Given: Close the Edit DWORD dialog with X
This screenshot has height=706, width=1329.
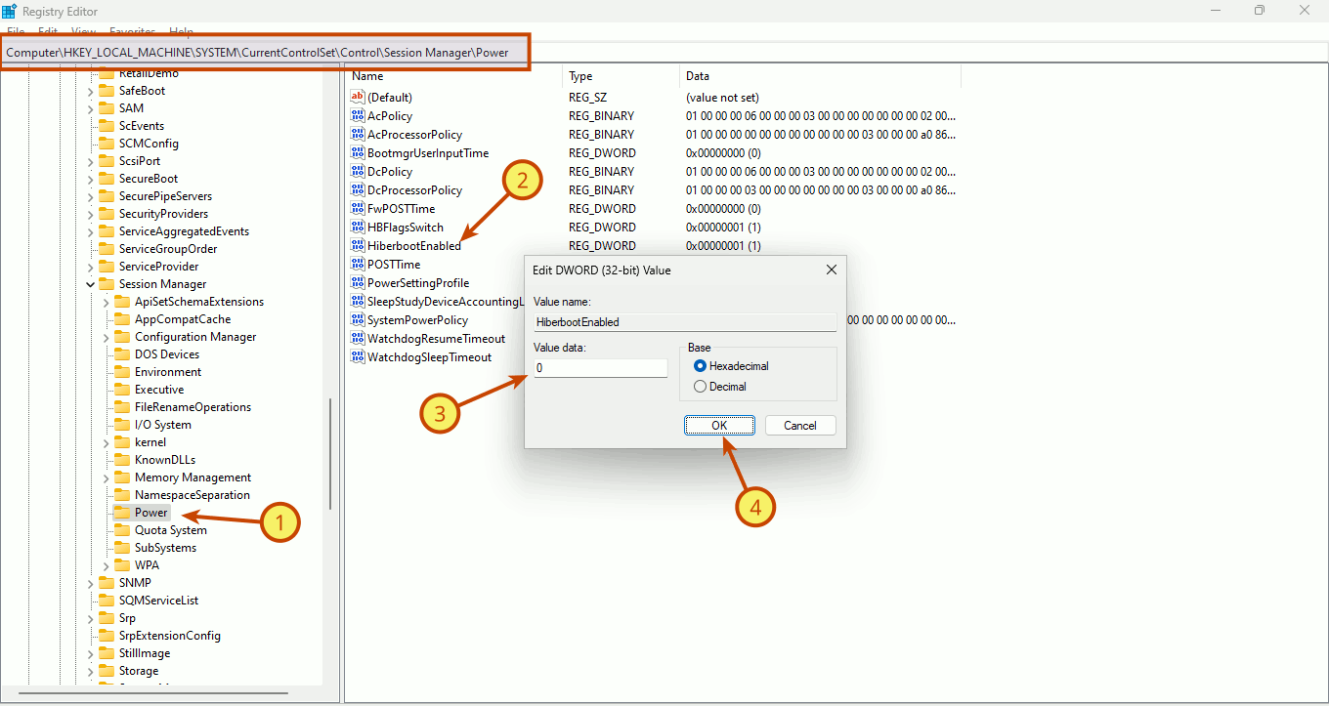Looking at the screenshot, I should click(832, 270).
